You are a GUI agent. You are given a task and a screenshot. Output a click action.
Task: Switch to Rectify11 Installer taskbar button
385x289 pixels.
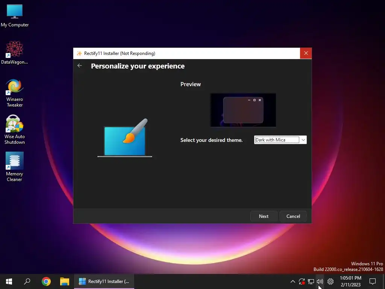(104, 281)
